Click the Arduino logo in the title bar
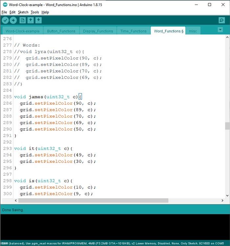Viewport: 230px width, 246px height. pos(5,5)
